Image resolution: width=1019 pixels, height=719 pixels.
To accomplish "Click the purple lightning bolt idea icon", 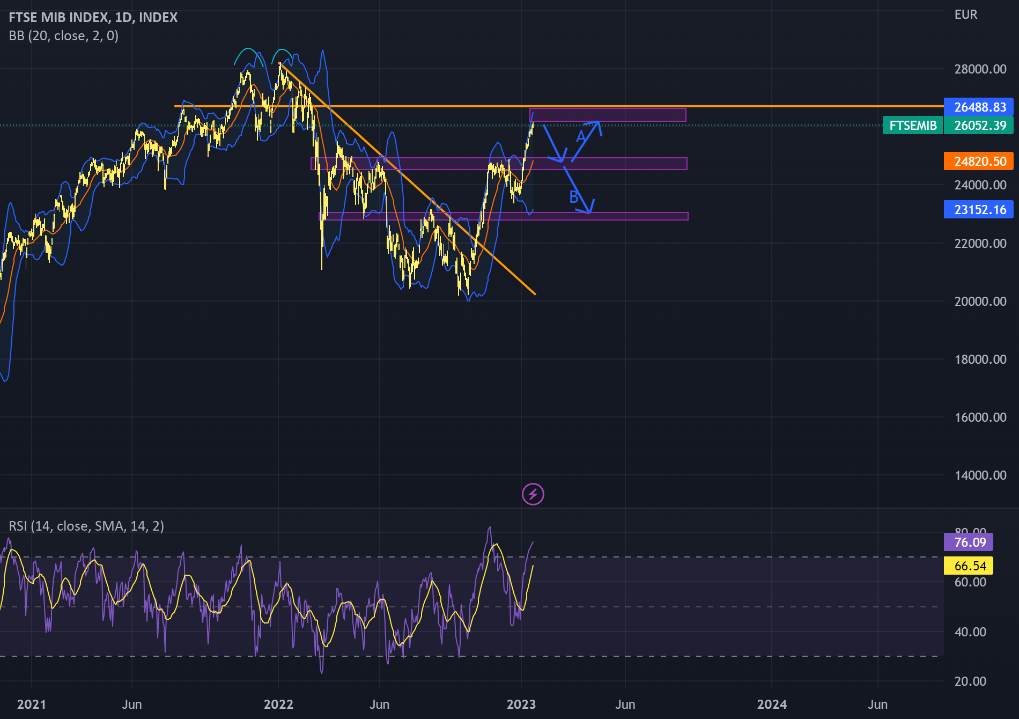I will 533,495.
